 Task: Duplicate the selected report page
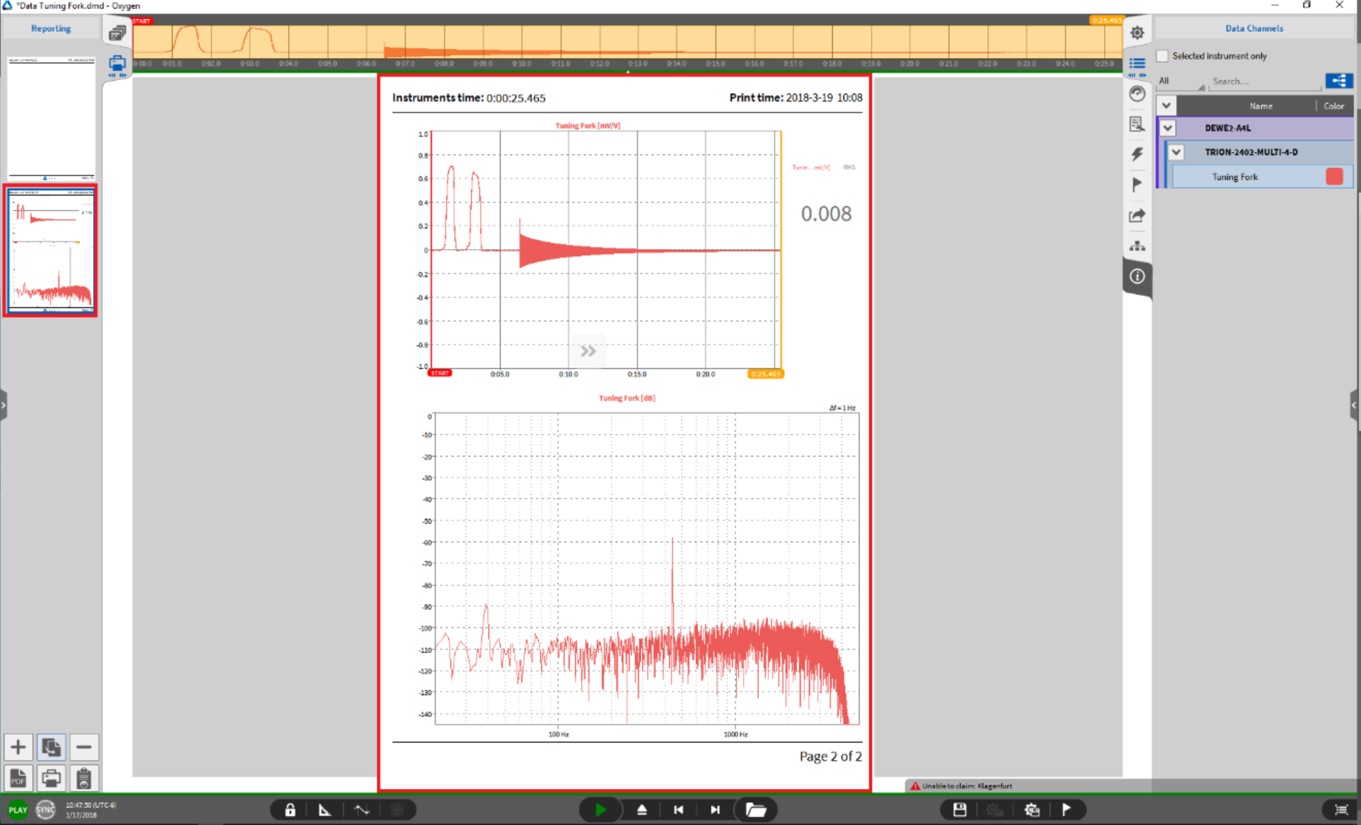pyautogui.click(x=51, y=747)
